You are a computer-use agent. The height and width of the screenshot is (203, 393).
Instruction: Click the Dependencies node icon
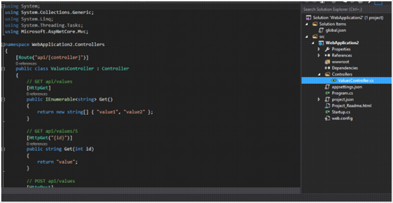[x=327, y=68]
